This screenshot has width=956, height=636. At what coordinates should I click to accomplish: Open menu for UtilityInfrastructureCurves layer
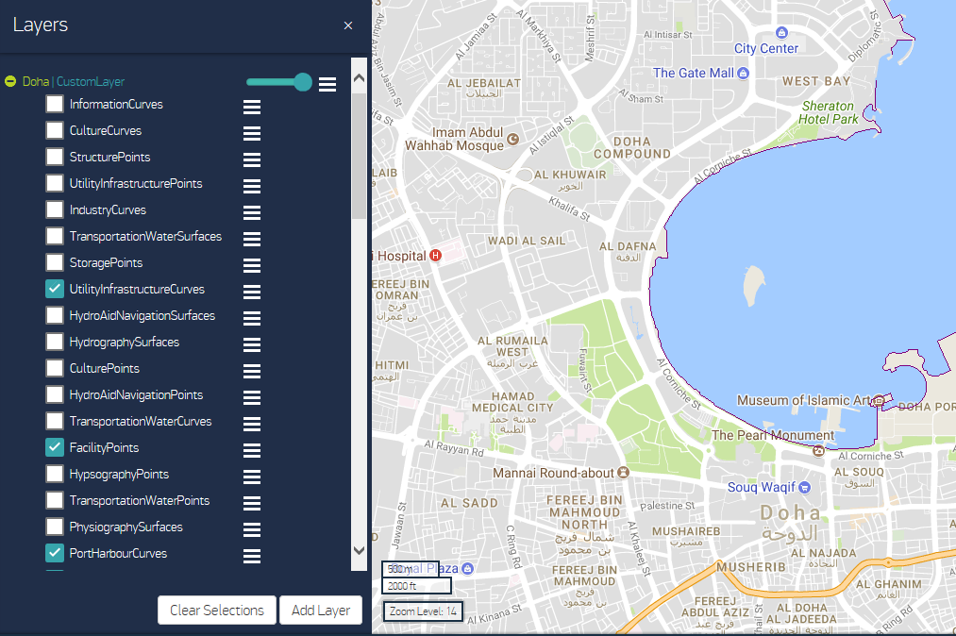coord(252,292)
